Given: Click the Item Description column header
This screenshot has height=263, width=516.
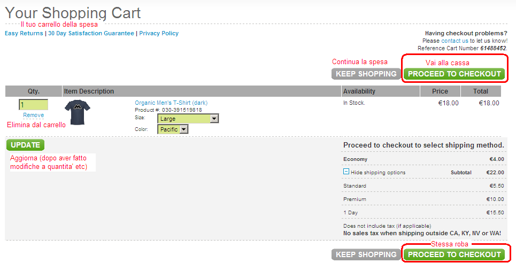Looking at the screenshot, I should coord(89,91).
